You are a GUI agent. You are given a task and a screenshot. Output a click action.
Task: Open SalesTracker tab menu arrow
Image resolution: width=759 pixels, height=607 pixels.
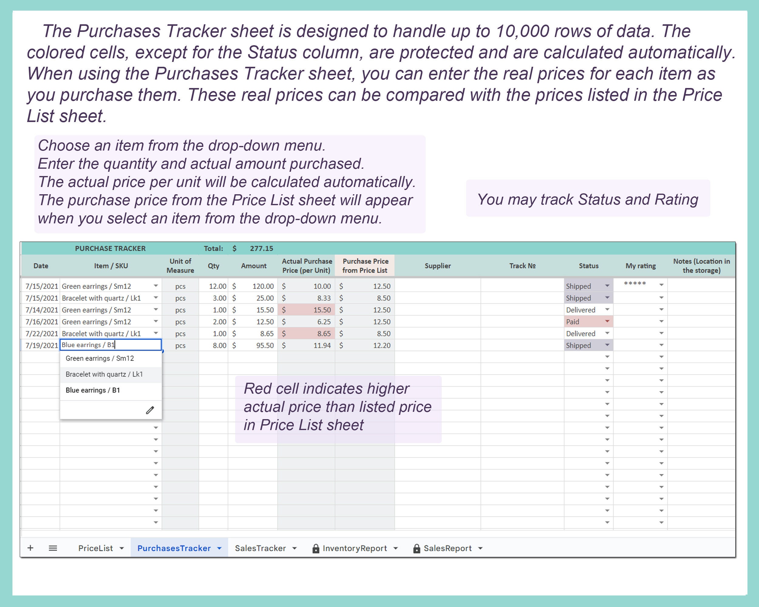(x=295, y=548)
